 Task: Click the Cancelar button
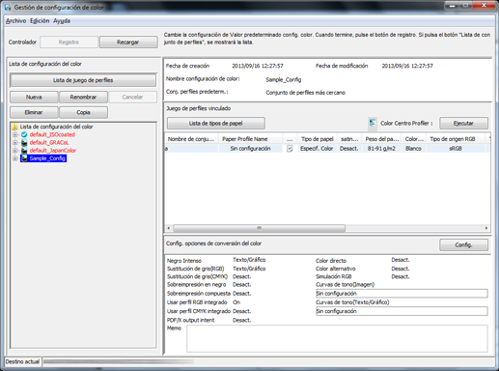point(132,97)
